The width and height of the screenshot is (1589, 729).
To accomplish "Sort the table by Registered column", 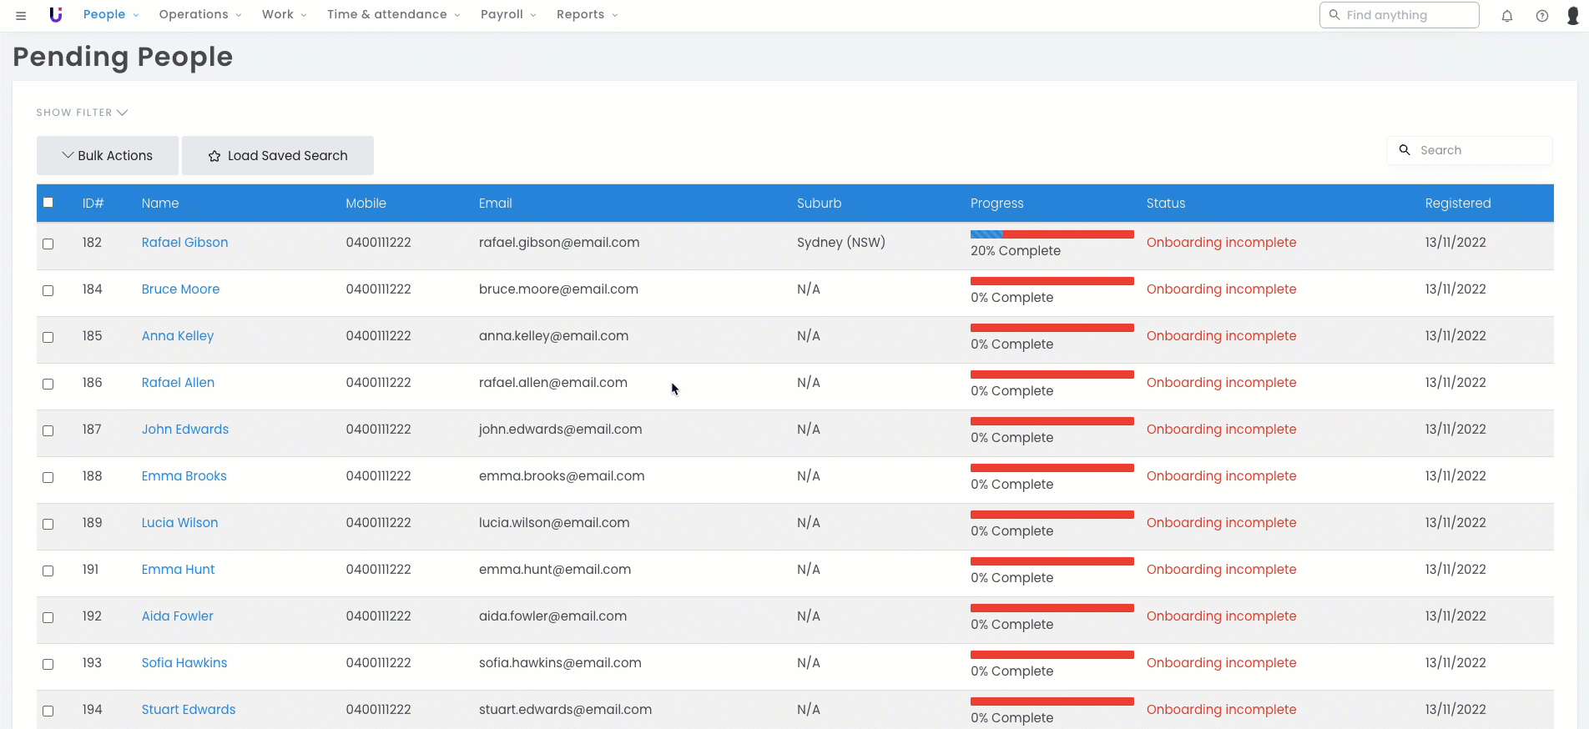I will [1457, 204].
